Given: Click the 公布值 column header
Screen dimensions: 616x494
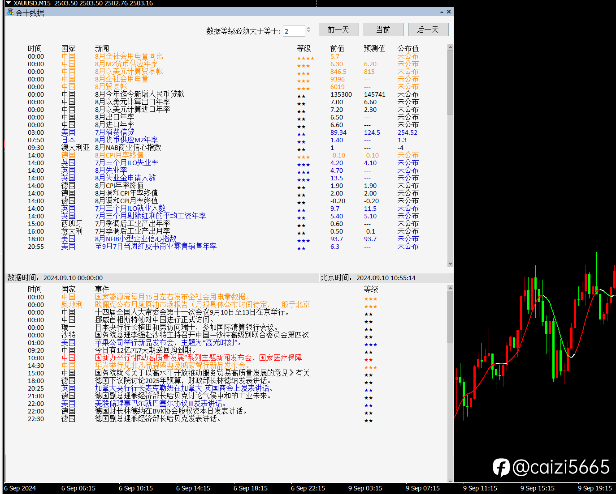Looking at the screenshot, I should click(408, 48).
